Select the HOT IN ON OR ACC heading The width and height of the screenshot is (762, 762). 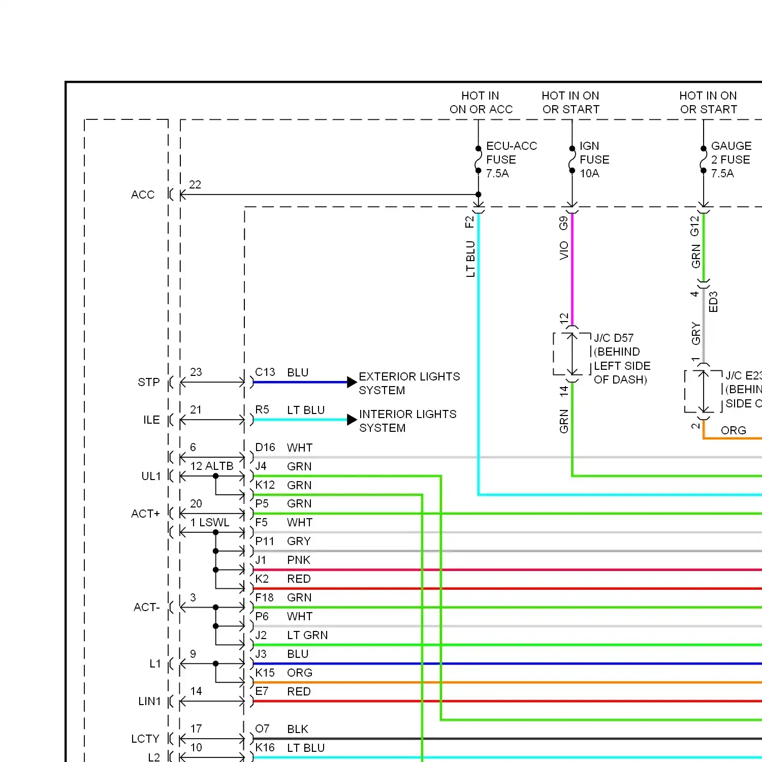(x=481, y=103)
